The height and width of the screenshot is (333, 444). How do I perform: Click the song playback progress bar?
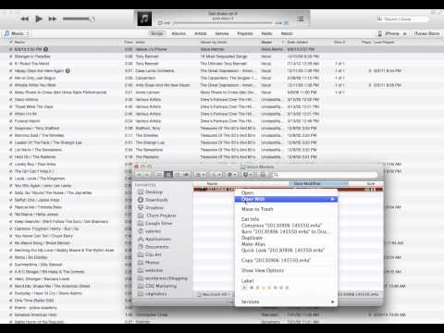tap(223, 23)
